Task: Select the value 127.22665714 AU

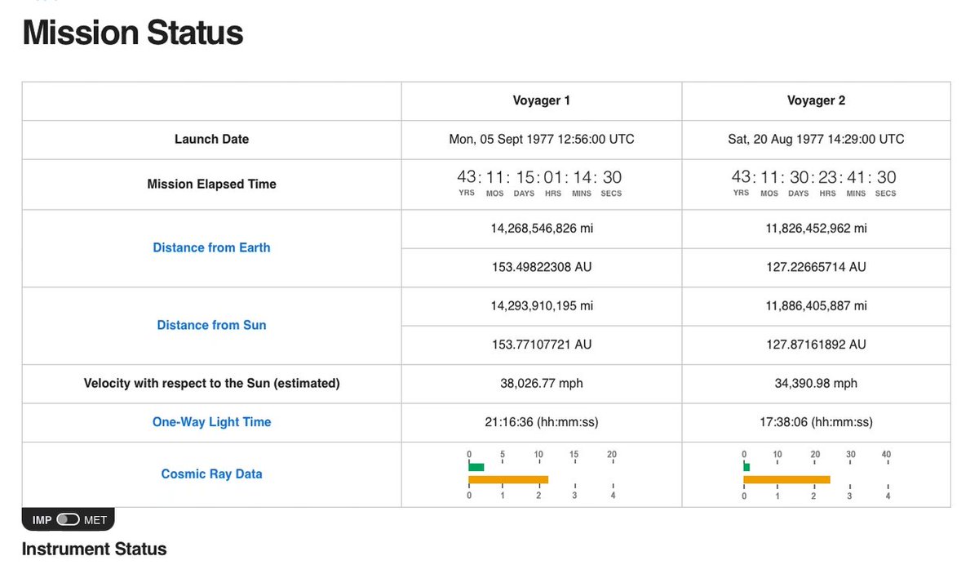Action: [x=816, y=267]
